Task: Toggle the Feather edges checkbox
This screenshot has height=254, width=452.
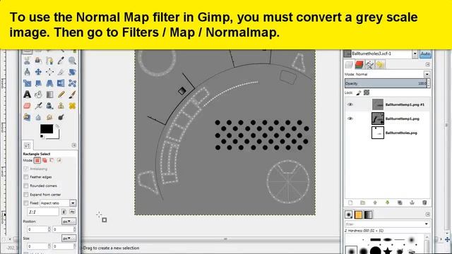Action: tap(26, 177)
